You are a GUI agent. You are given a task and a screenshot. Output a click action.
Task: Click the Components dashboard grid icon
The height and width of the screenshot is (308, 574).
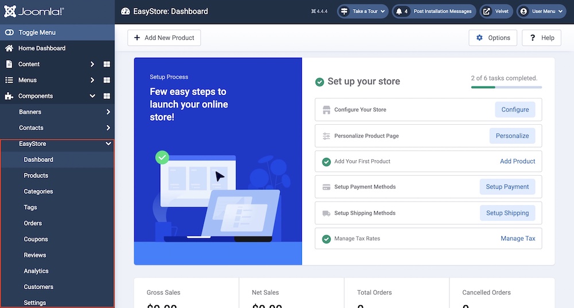(107, 96)
